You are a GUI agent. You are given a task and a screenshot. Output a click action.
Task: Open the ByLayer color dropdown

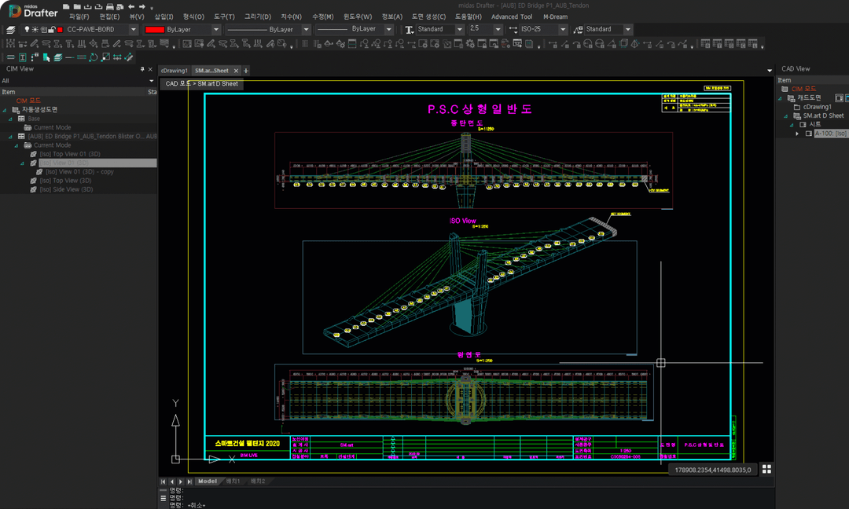click(x=216, y=30)
